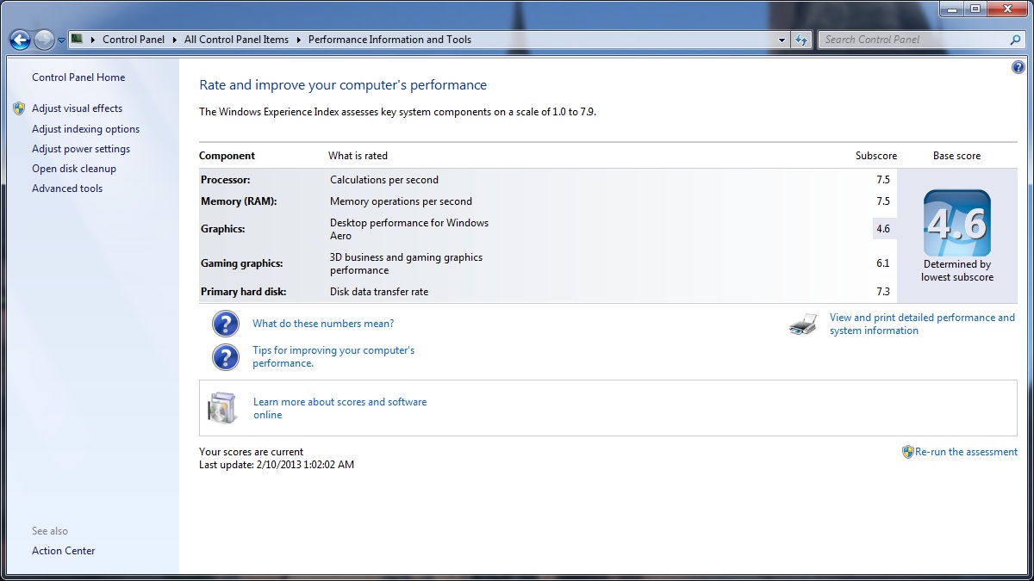Open the address bar history dropdown
Viewport: 1034px width, 581px height.
[x=782, y=40]
